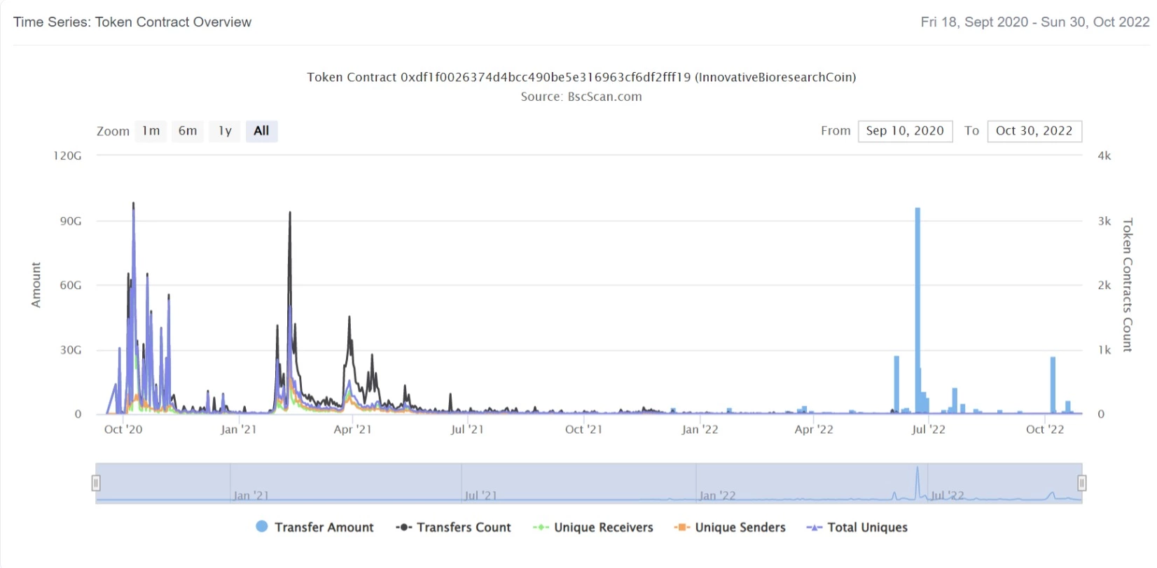Click the Transfers Count peak near Oct '20
The height and width of the screenshot is (568, 1157).
[133, 204]
